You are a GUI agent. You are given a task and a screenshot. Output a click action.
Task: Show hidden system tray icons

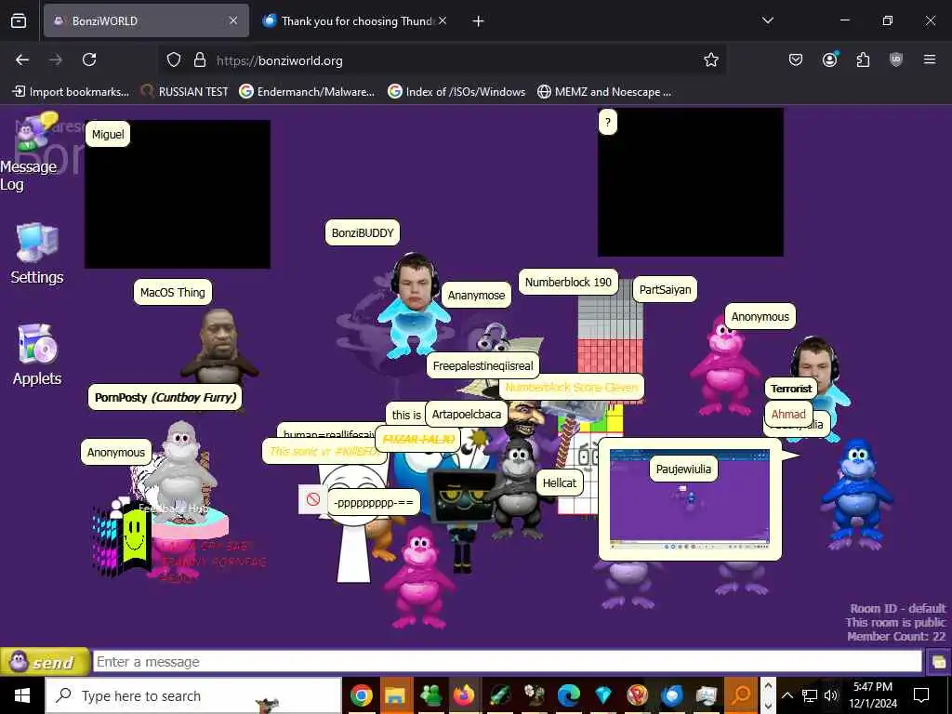click(787, 695)
